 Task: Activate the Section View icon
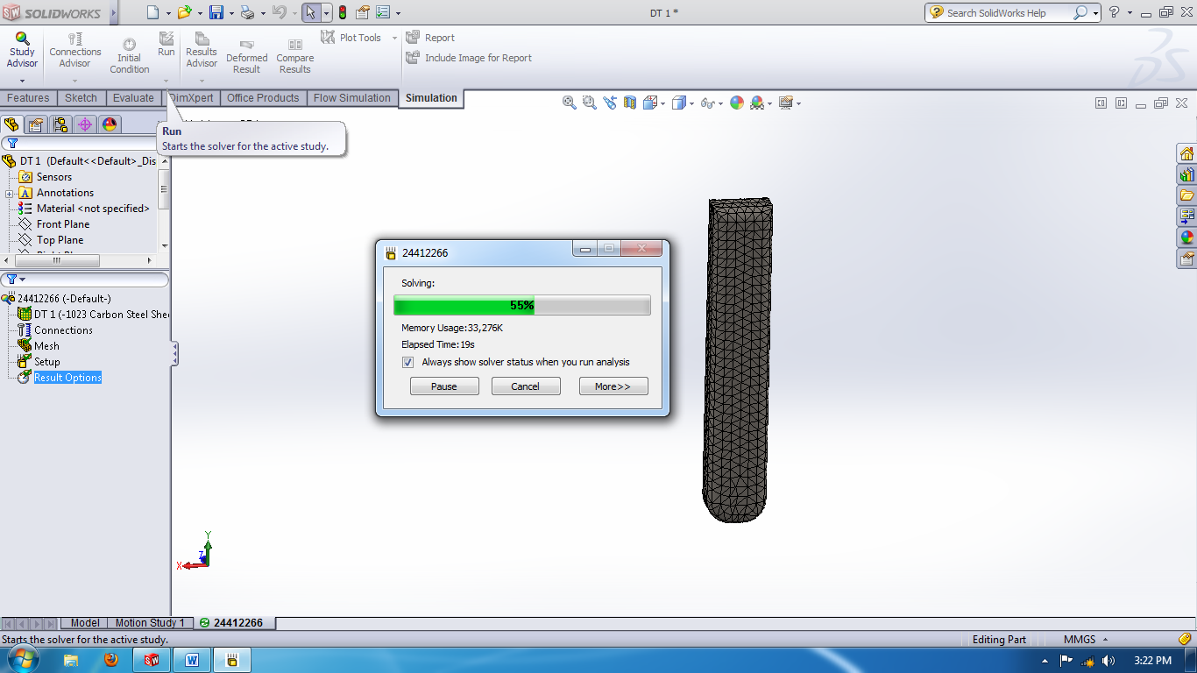pos(629,103)
